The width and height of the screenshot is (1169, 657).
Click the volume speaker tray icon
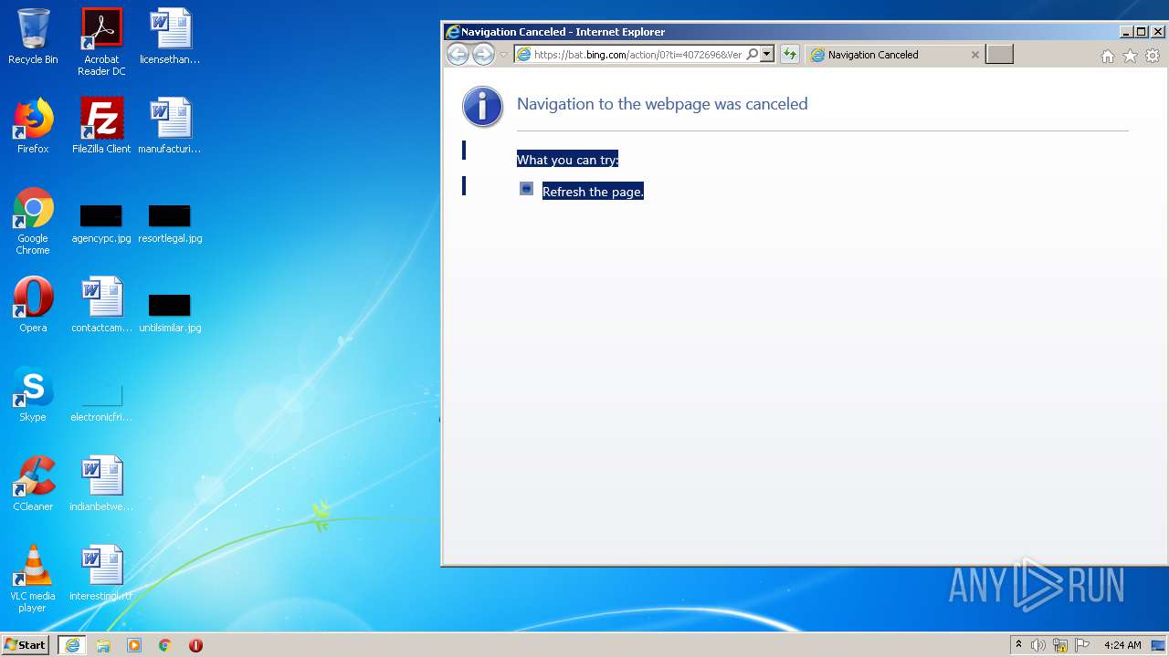tap(1038, 645)
